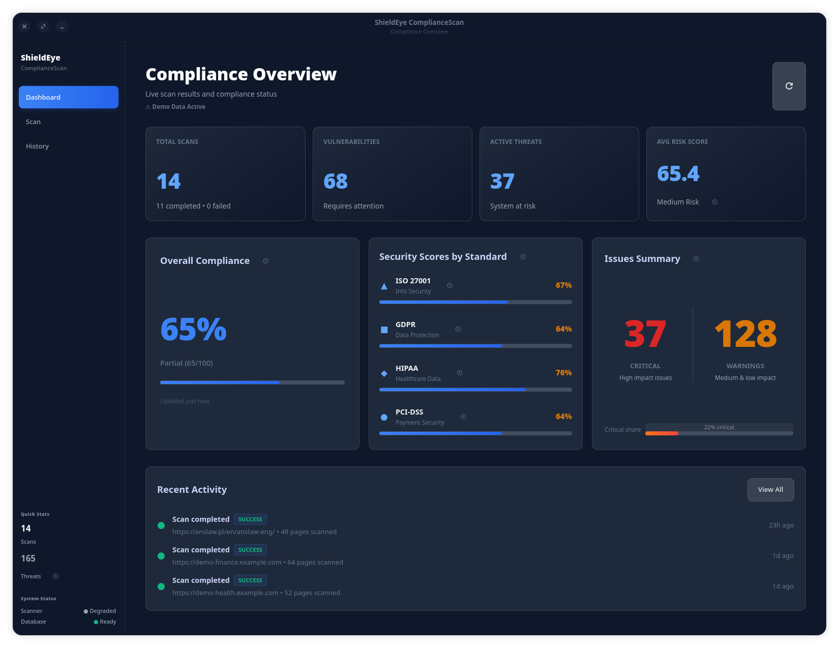Click the '22% critical' label
This screenshot has height=648, width=839.
[719, 427]
